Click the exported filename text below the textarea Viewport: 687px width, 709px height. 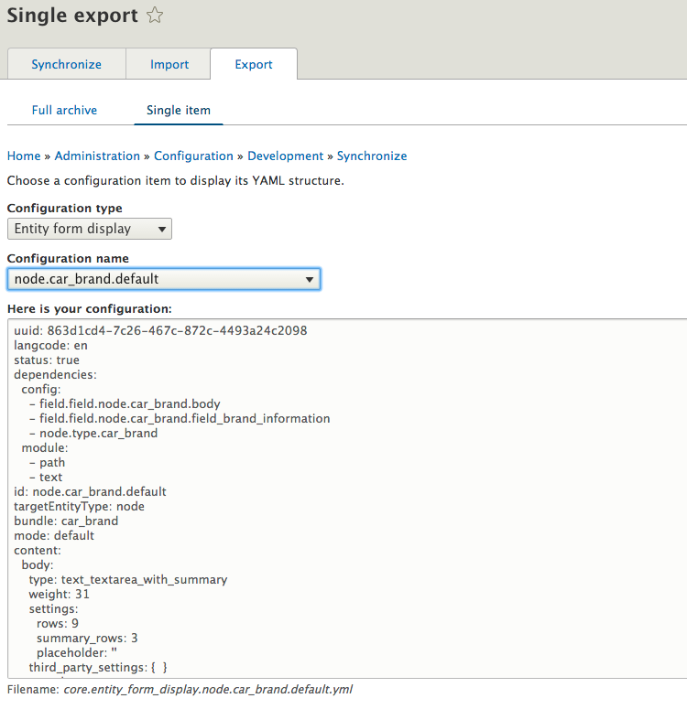(207, 689)
